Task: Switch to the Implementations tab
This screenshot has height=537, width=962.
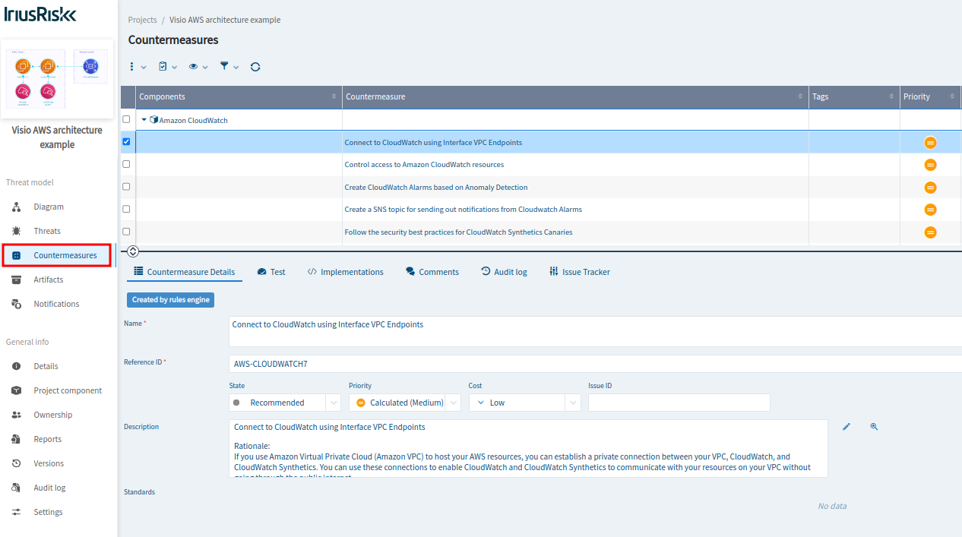Action: [x=346, y=272]
